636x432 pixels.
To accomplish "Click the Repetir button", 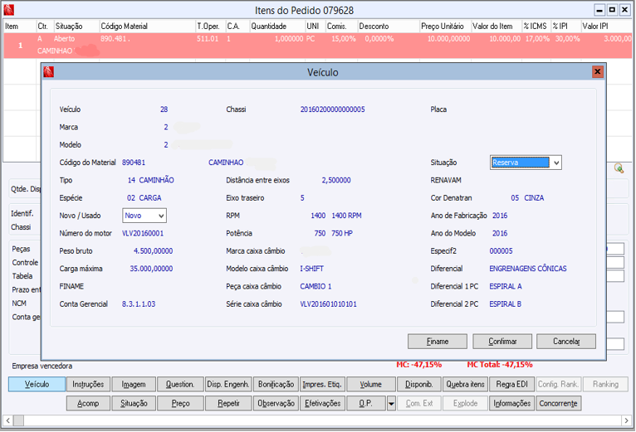I will pyautogui.click(x=228, y=404).
